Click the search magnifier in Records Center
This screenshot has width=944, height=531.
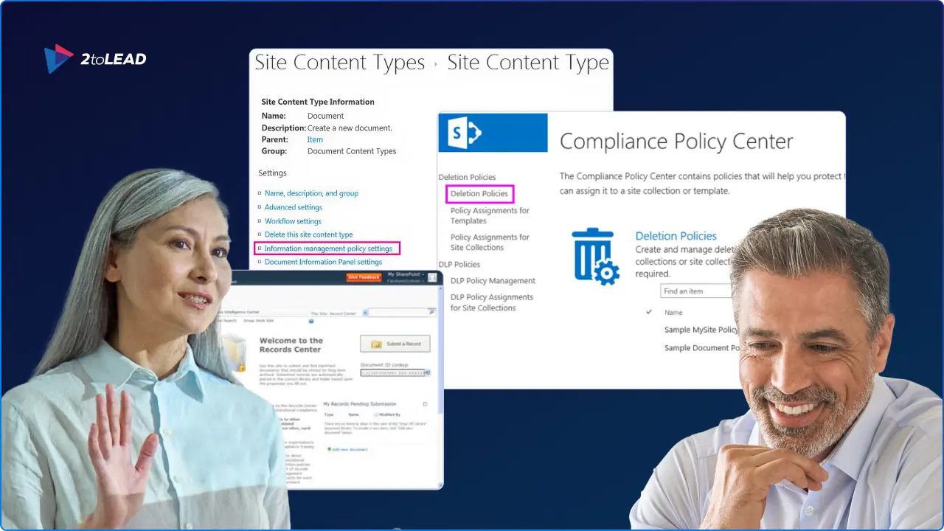pos(431,312)
